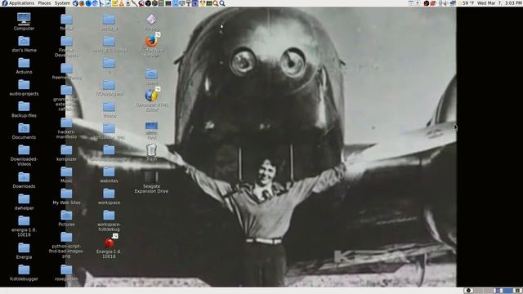Open the Trash icon
Viewport: 523px width, 294px height.
point(151,153)
